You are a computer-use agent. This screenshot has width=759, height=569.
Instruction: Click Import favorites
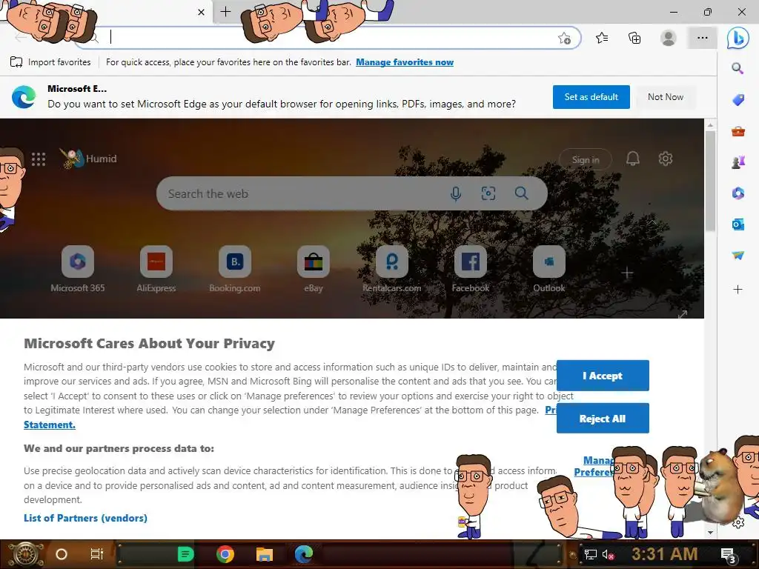point(50,62)
